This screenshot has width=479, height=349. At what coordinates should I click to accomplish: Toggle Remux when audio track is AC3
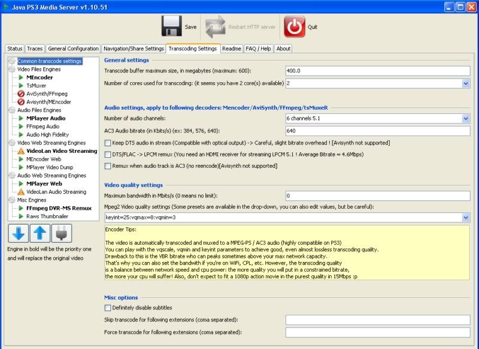[108, 166]
